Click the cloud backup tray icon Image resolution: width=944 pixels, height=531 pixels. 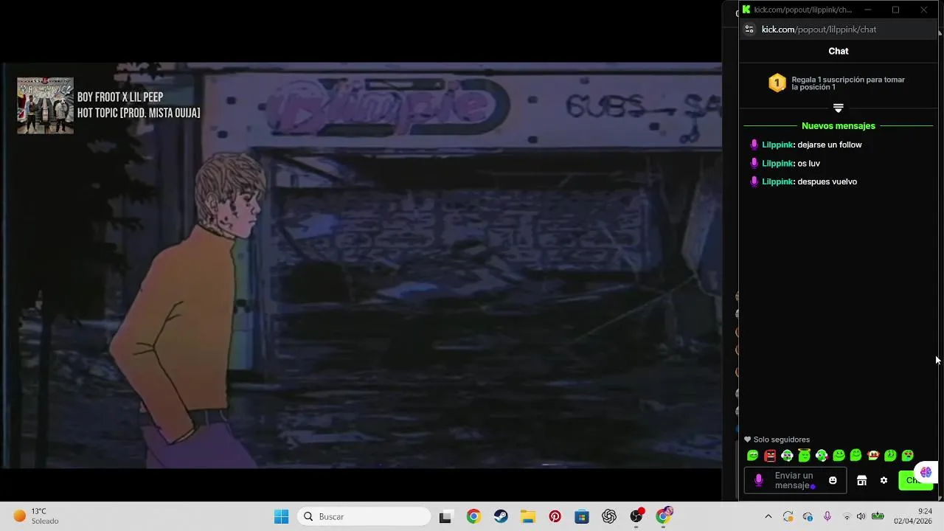808,516
